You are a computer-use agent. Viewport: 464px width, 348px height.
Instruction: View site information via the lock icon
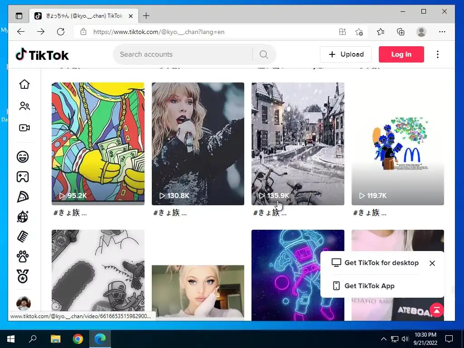[x=83, y=32]
